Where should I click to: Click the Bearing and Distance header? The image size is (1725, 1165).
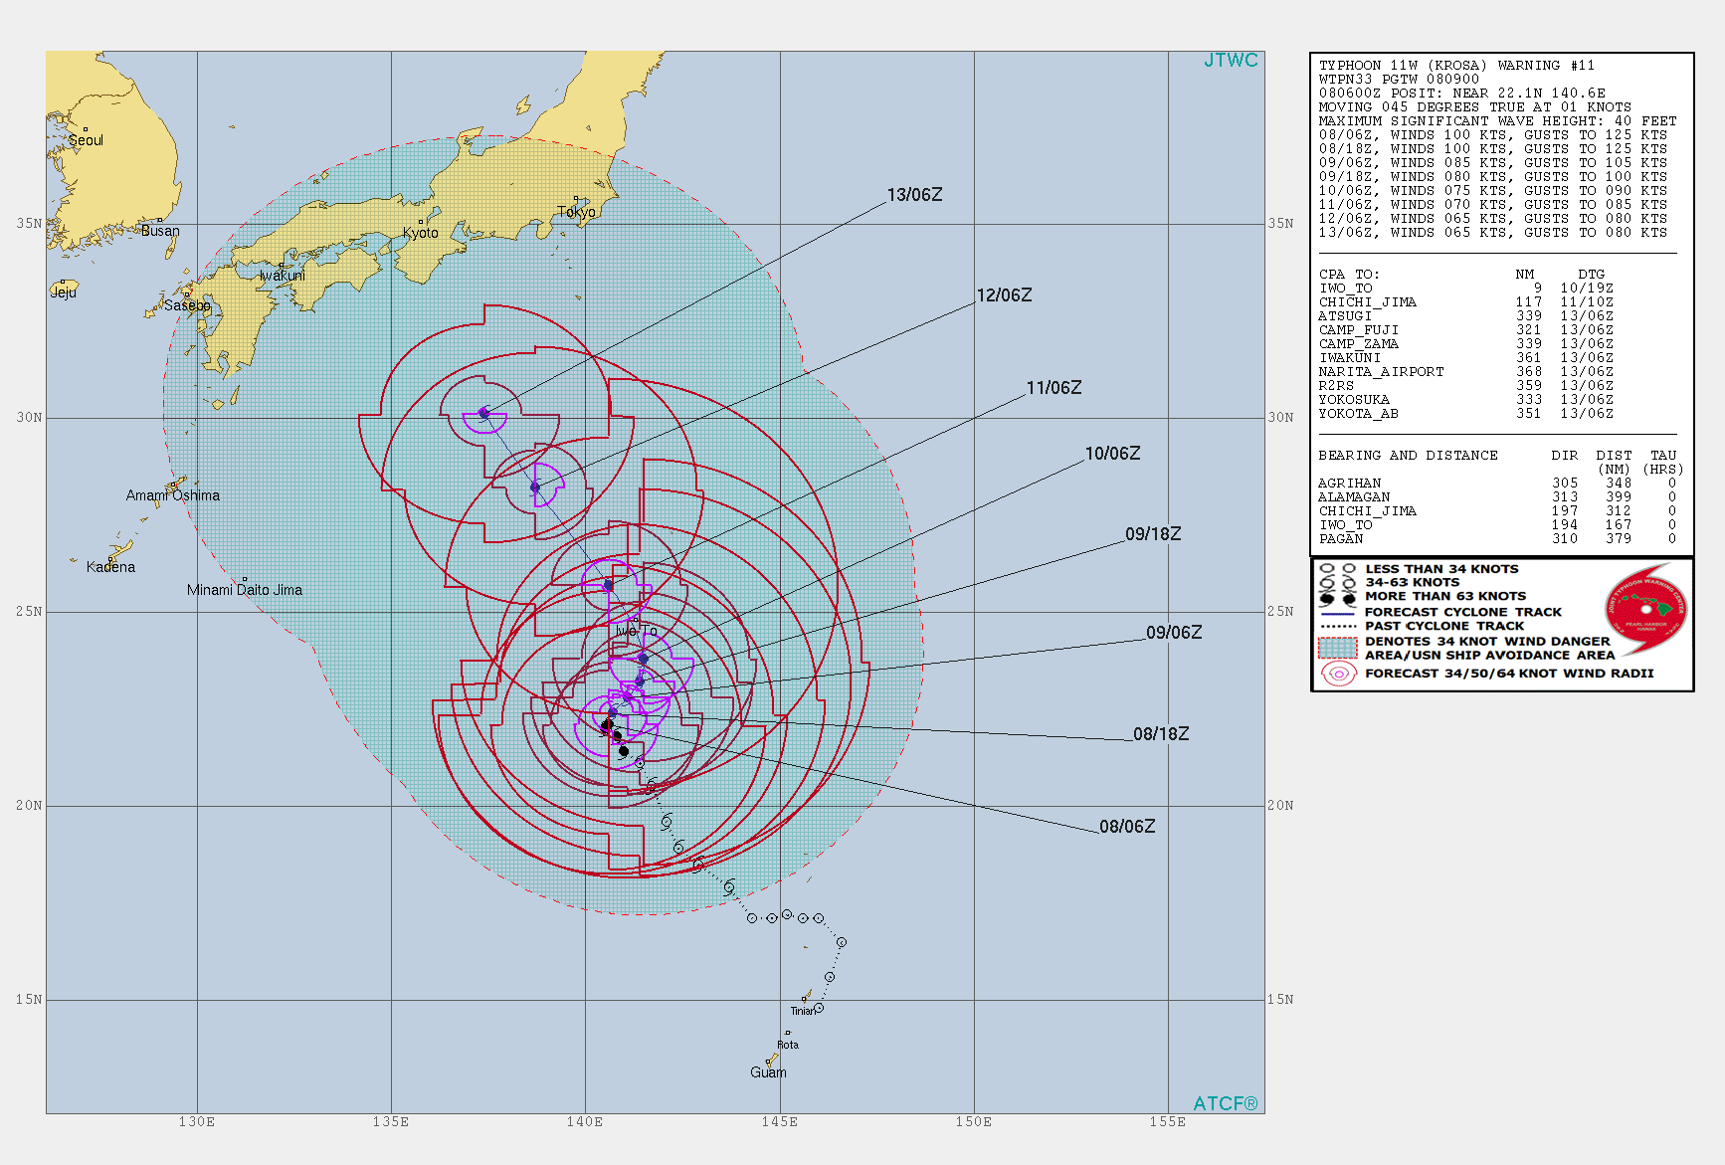tap(1408, 456)
